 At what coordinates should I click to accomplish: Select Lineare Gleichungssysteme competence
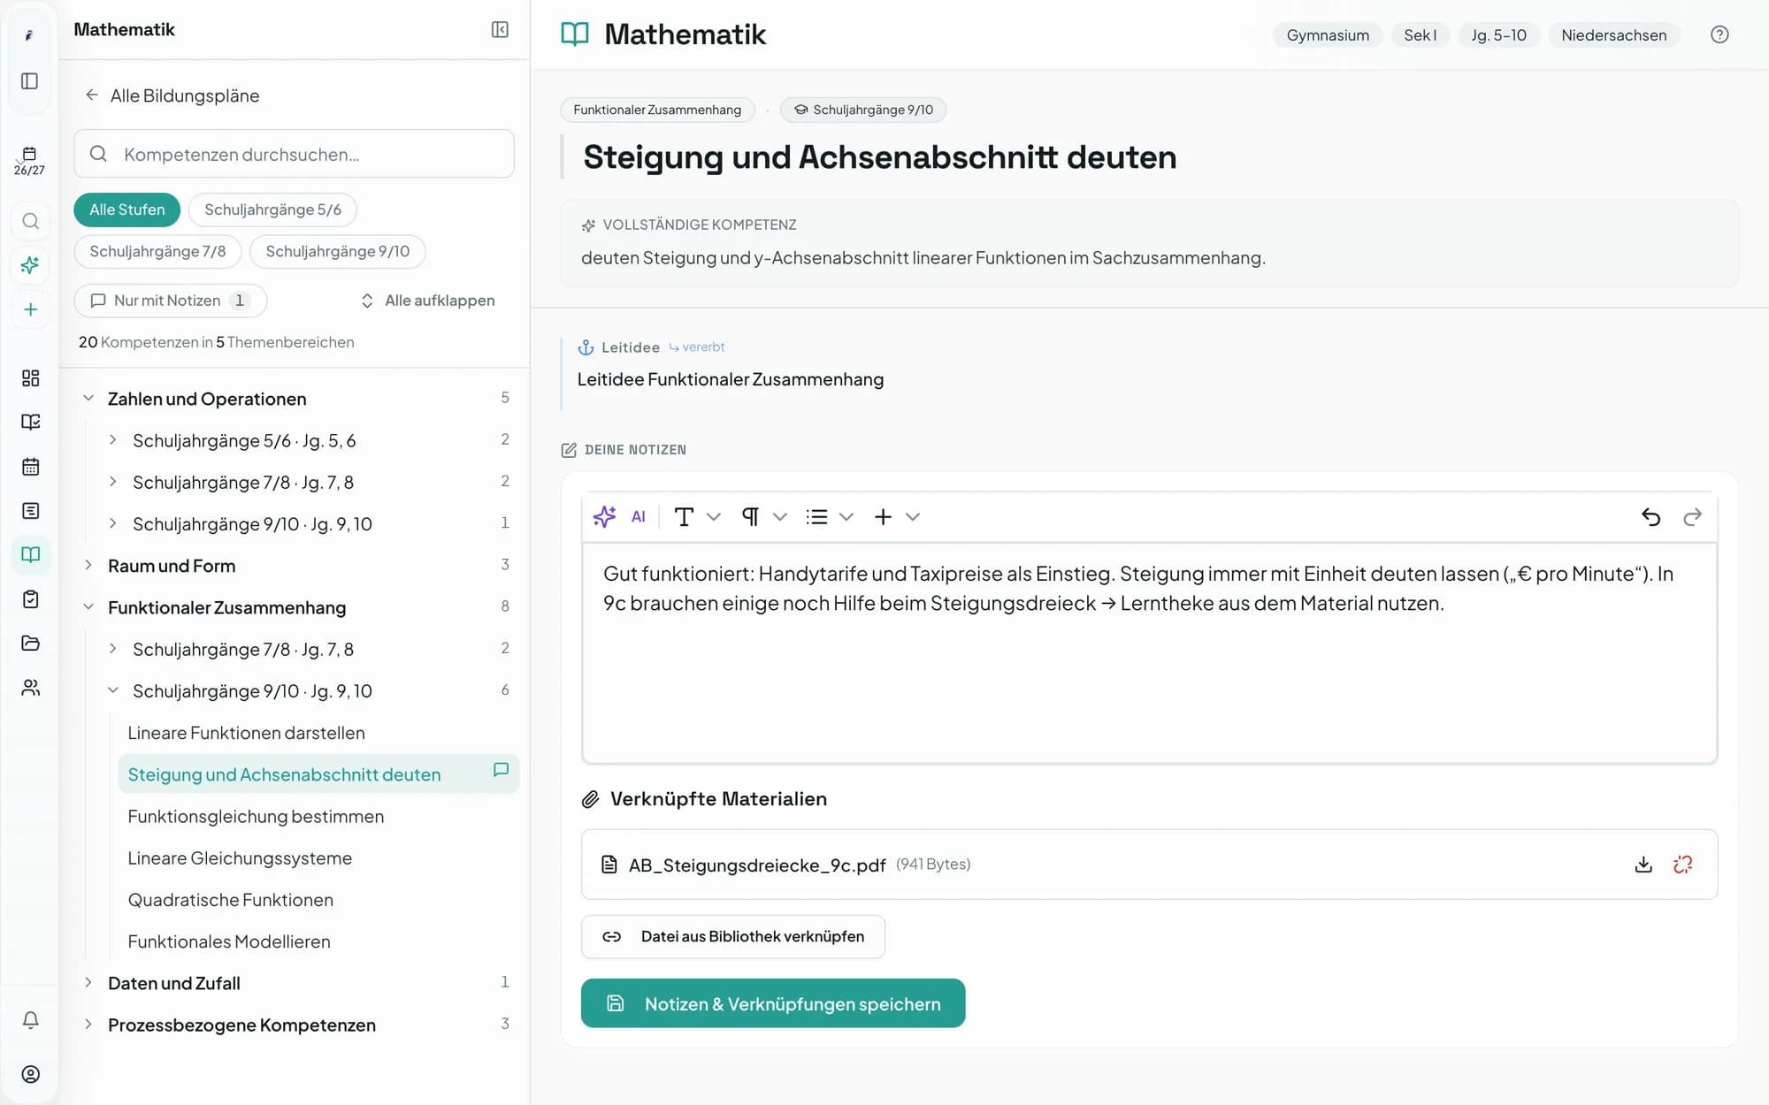(240, 857)
